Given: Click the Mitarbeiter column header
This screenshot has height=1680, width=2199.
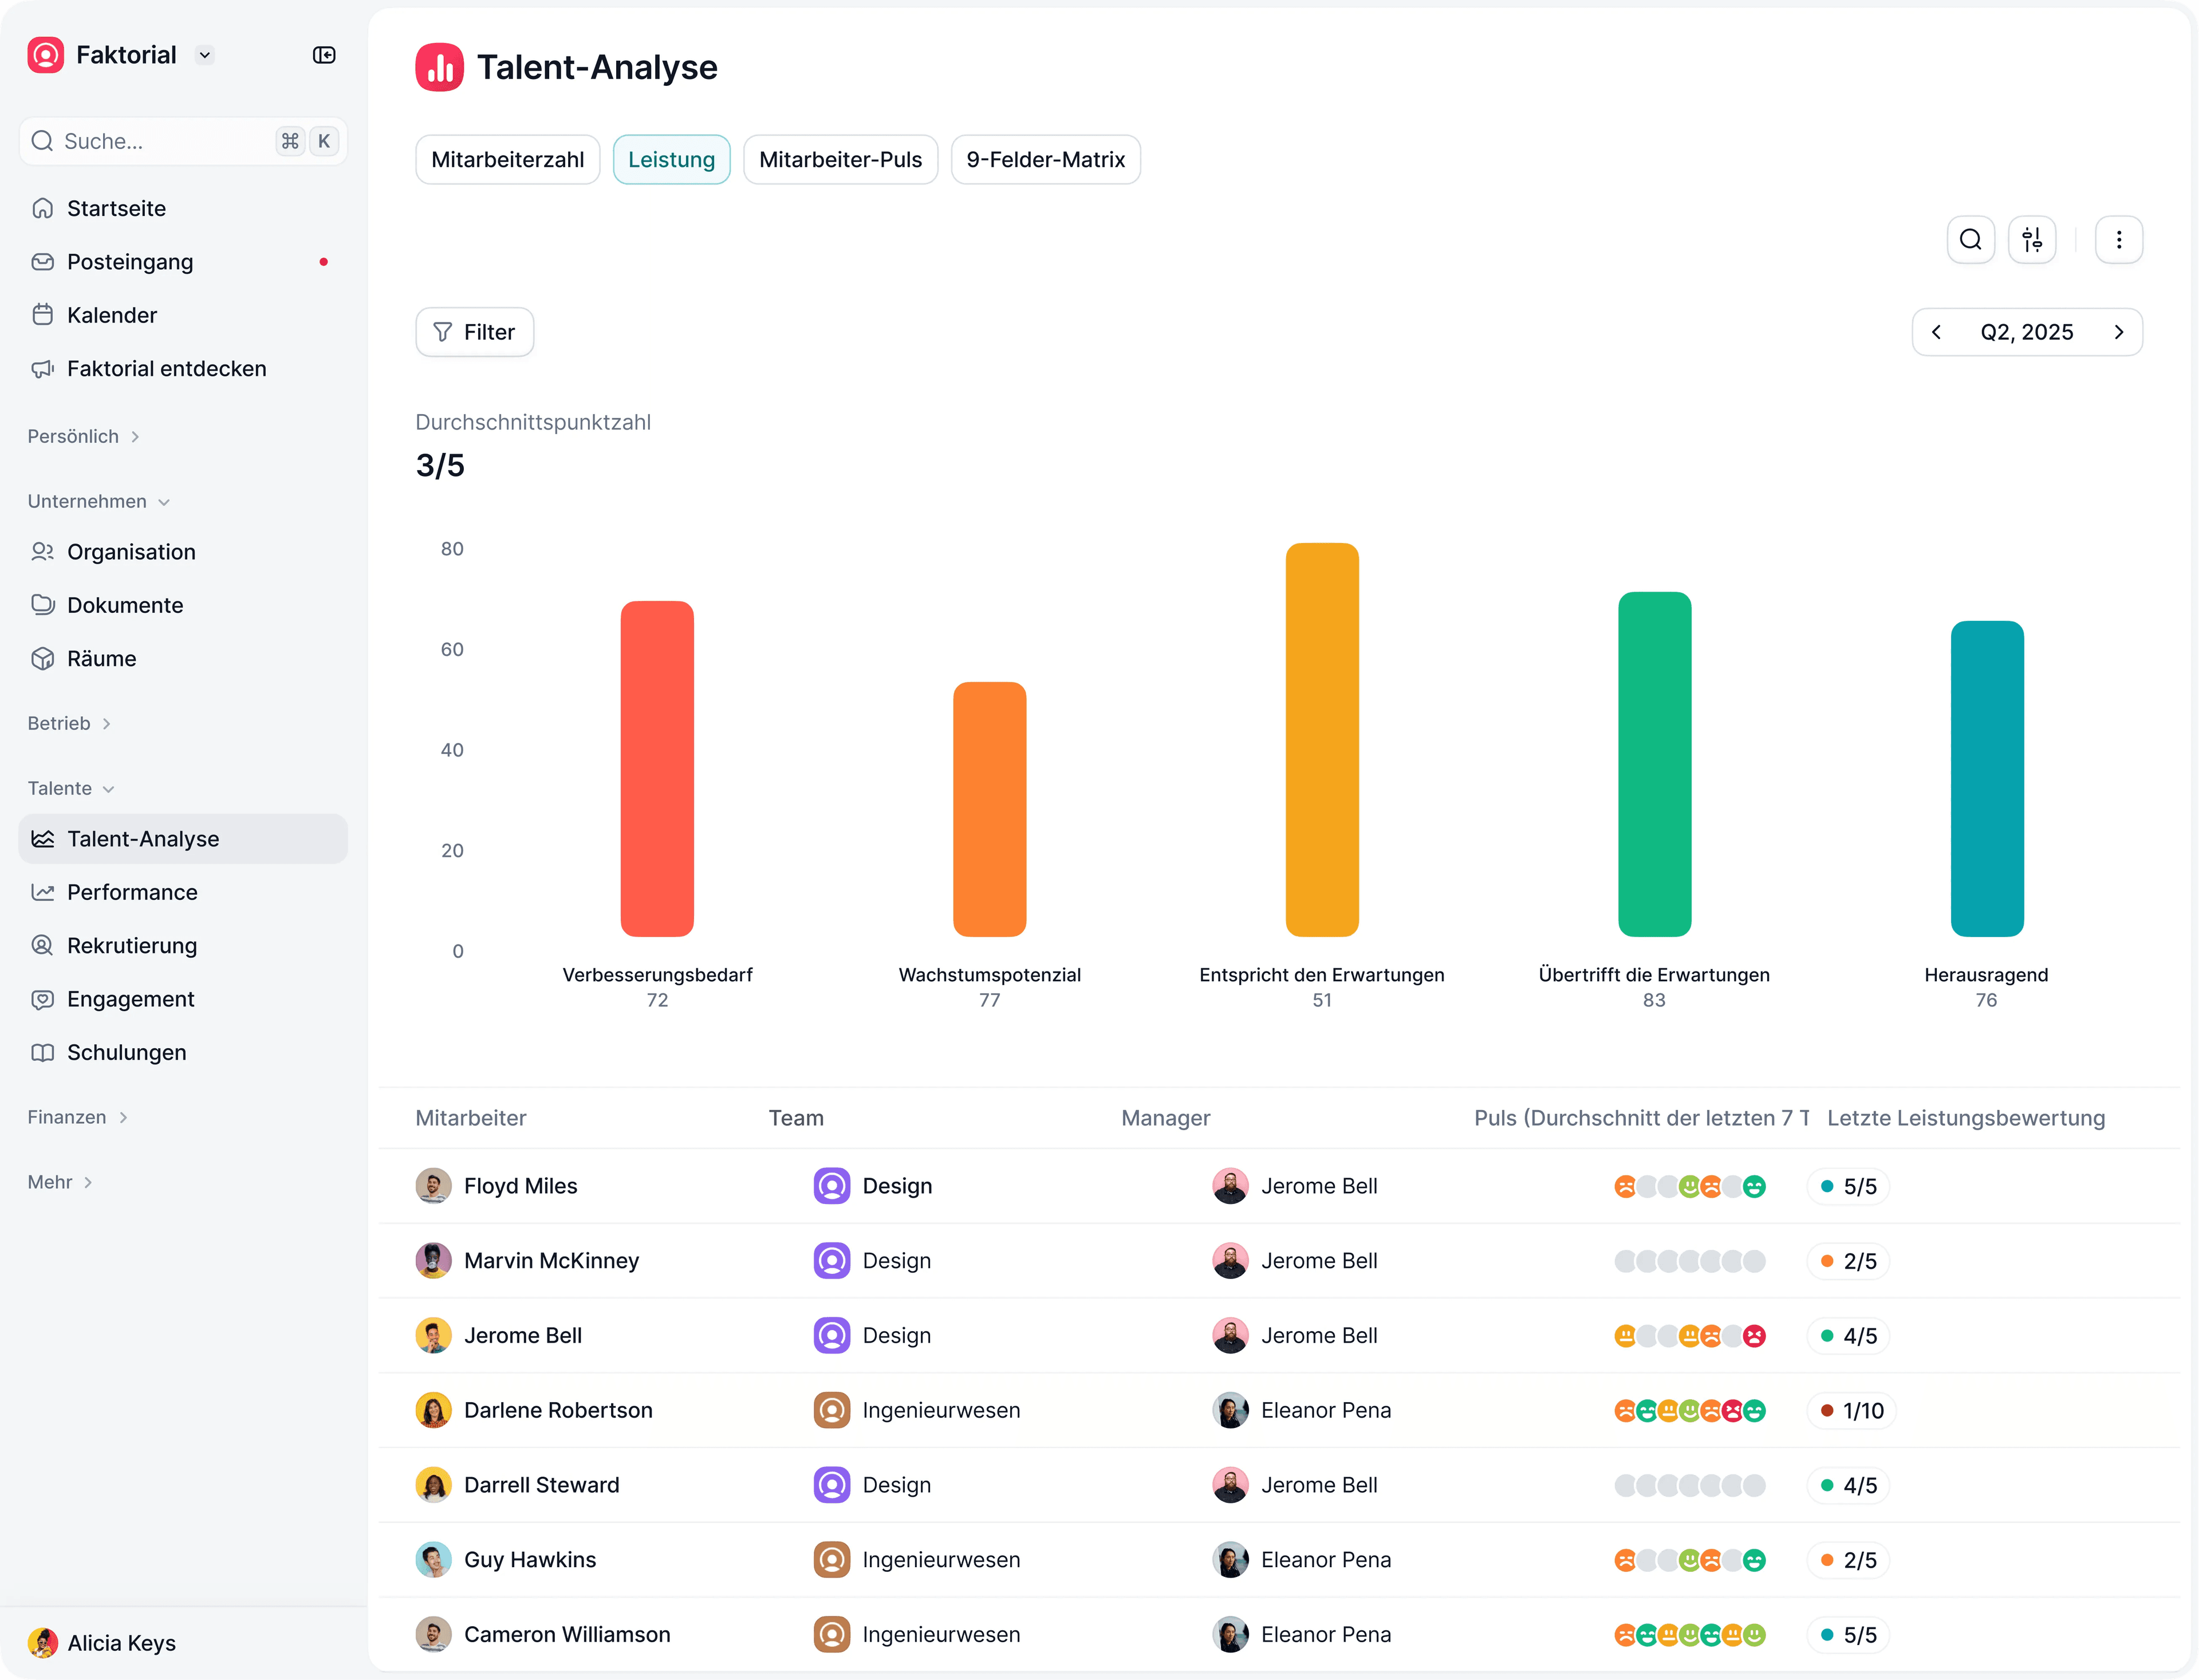Looking at the screenshot, I should 471,1118.
